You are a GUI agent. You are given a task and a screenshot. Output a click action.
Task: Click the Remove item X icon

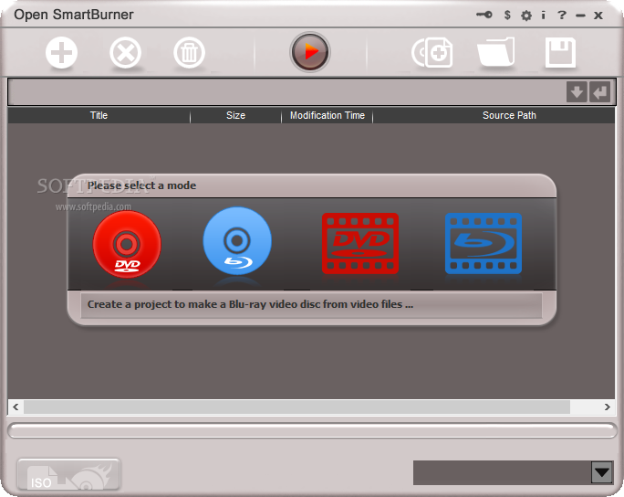[125, 53]
